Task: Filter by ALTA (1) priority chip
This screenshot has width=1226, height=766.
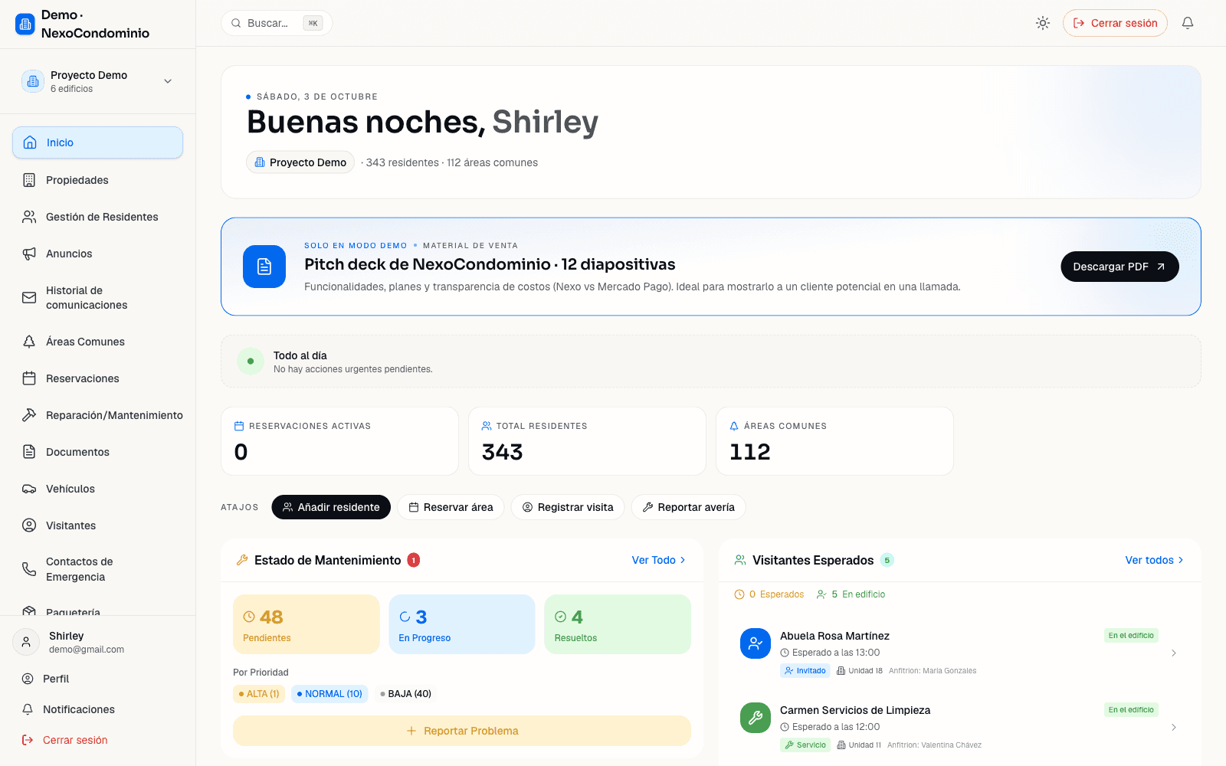Action: click(259, 694)
